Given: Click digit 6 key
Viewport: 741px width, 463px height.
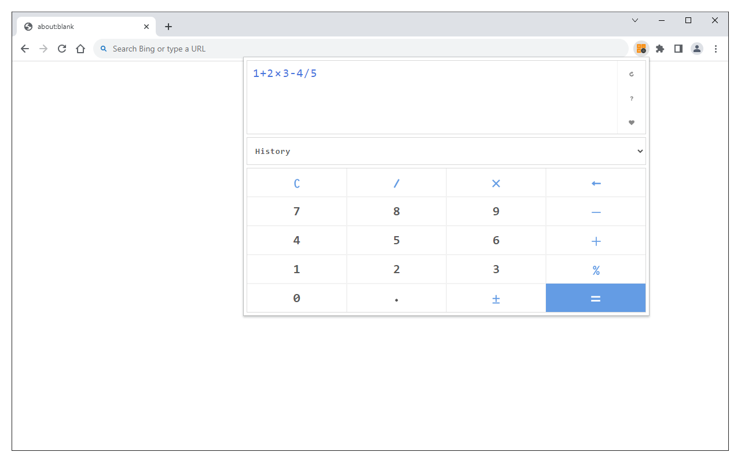Looking at the screenshot, I should (496, 241).
